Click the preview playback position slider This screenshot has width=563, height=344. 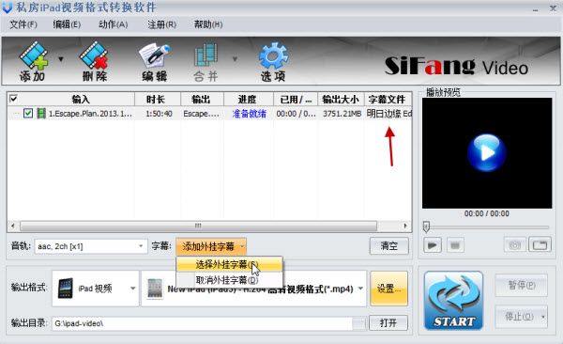(486, 227)
